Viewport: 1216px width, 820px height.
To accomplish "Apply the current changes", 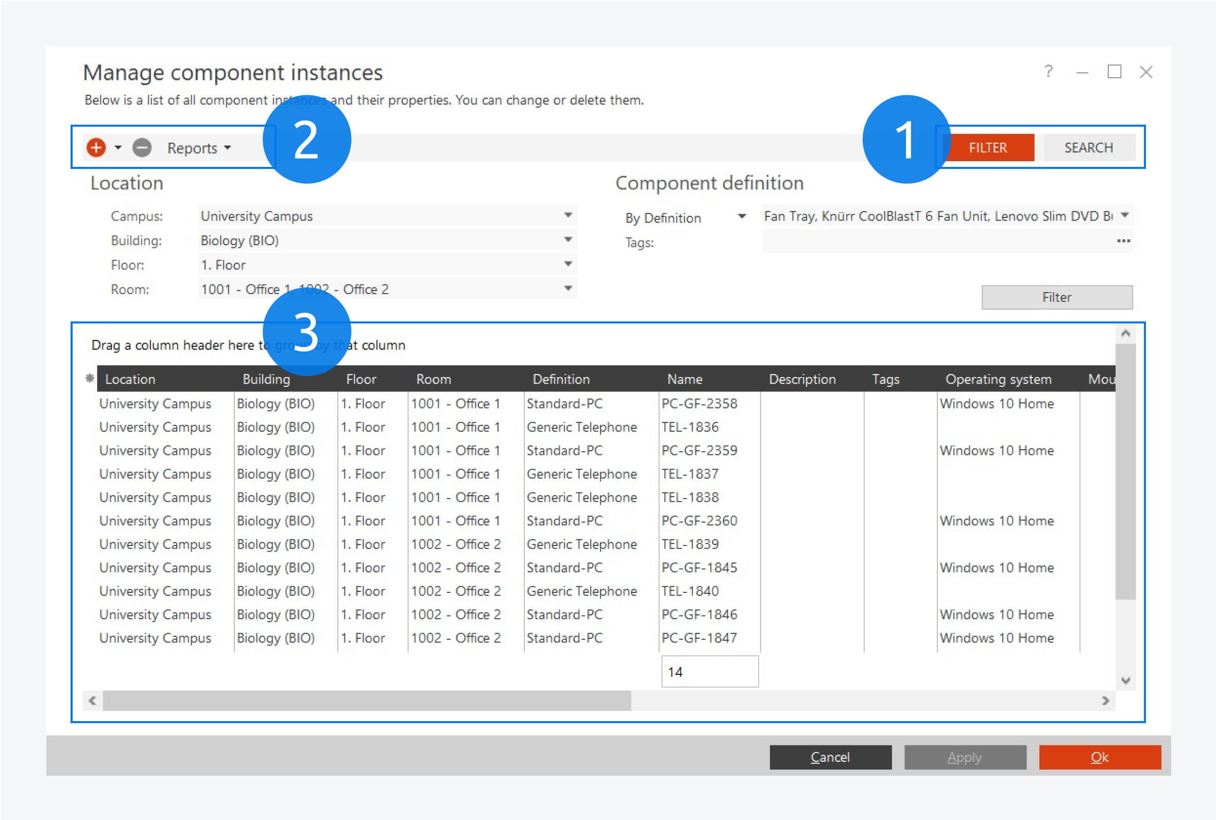I will tap(965, 757).
